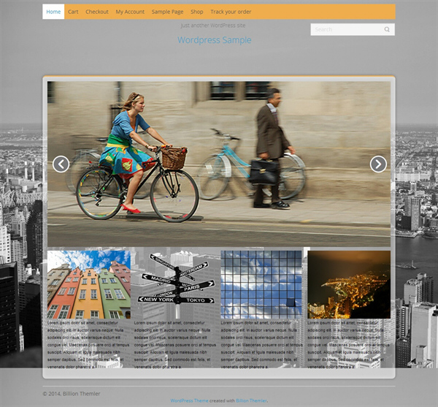The height and width of the screenshot is (407, 438).
Task: Follow the Billion Themler footer link
Action: pyautogui.click(x=251, y=400)
